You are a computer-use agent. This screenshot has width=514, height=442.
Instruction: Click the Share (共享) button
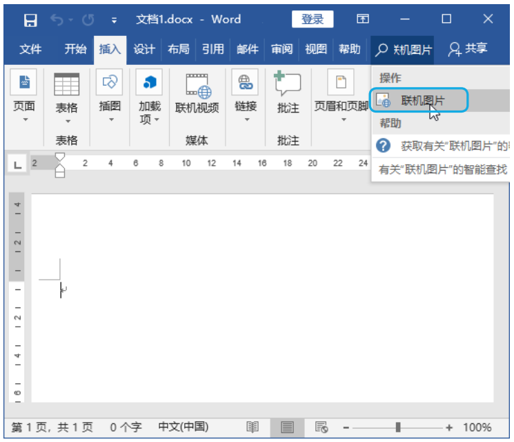point(468,49)
